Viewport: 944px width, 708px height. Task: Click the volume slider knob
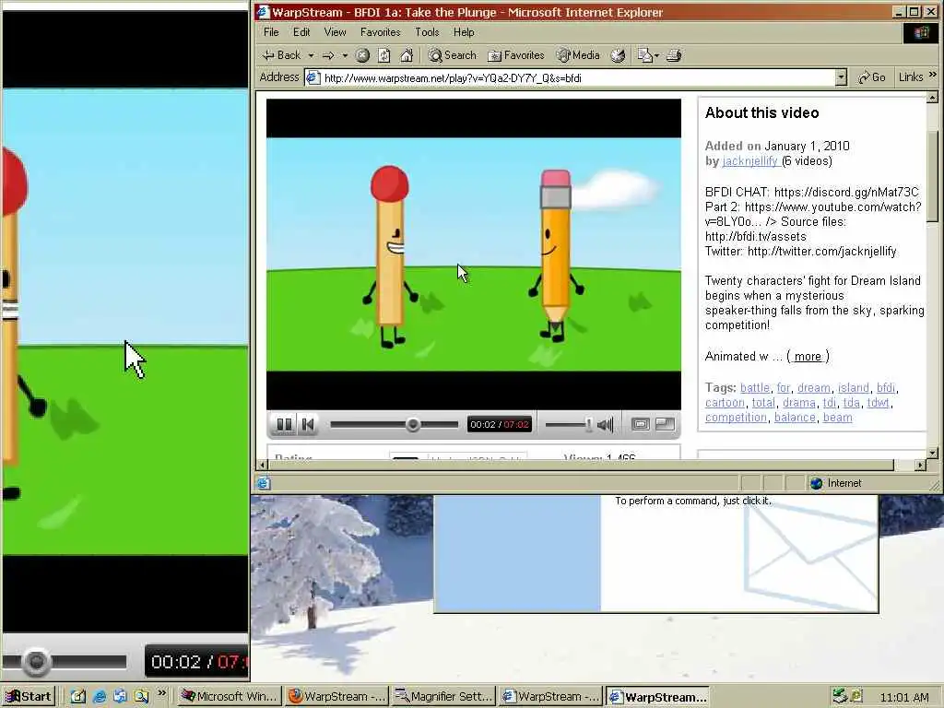(589, 424)
